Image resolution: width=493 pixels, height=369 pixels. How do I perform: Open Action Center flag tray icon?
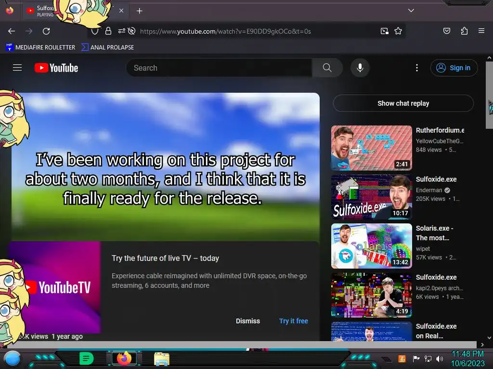416,358
